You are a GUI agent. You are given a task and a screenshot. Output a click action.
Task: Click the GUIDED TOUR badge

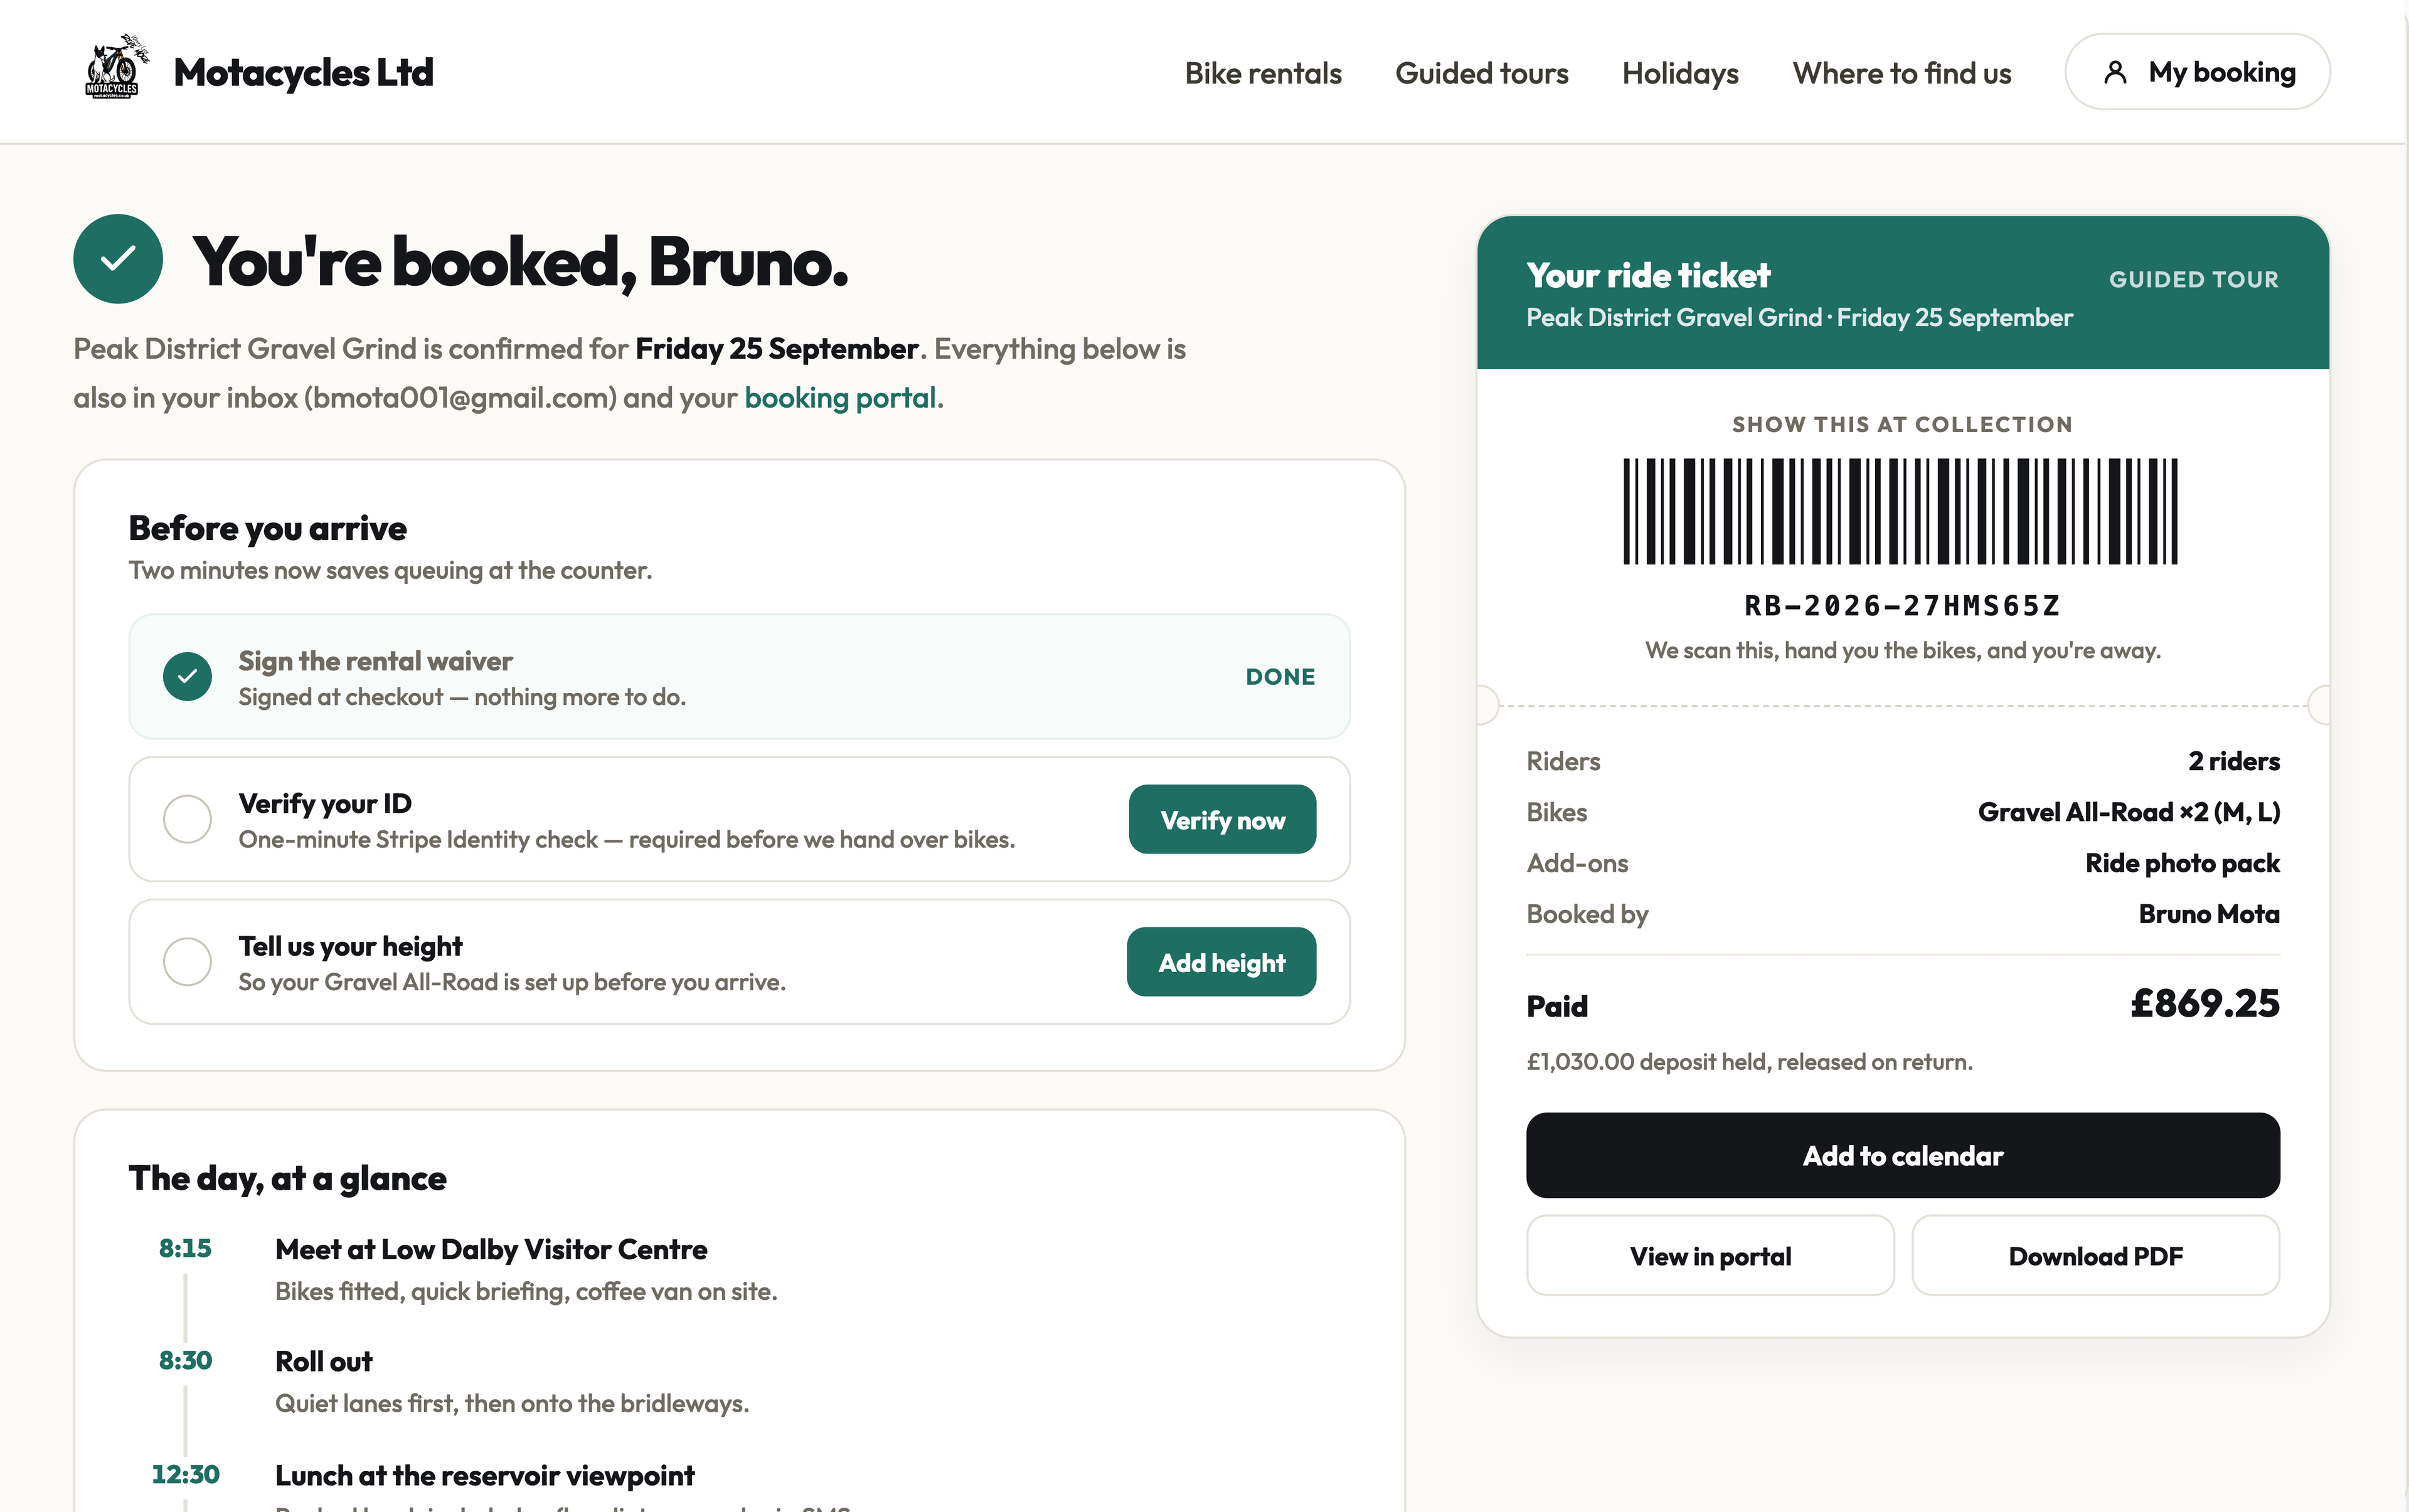tap(2194, 280)
